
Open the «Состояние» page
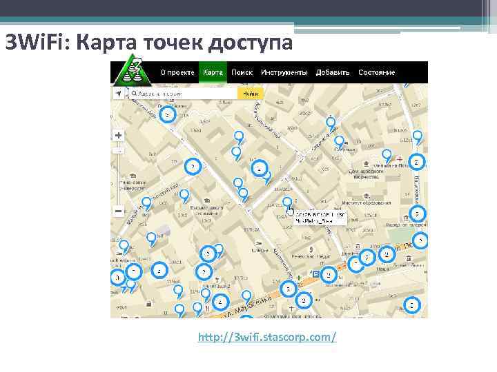(377, 72)
